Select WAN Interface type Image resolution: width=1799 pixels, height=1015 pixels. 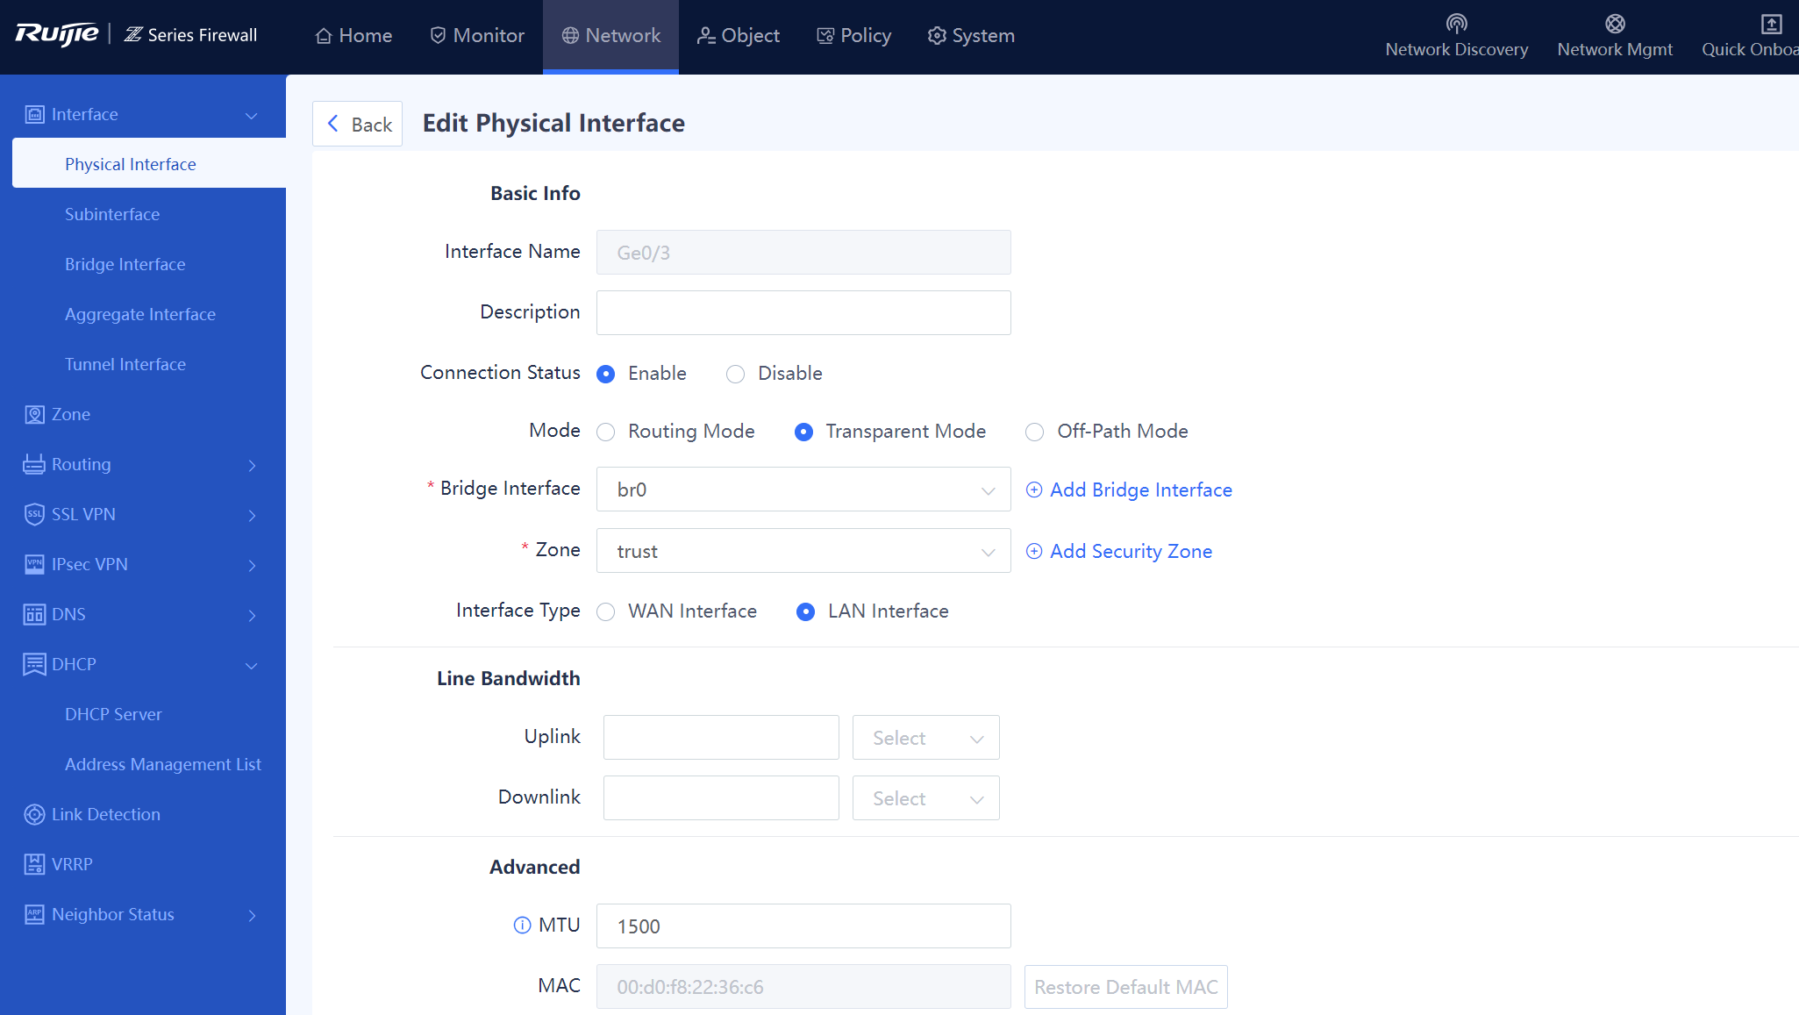606,611
